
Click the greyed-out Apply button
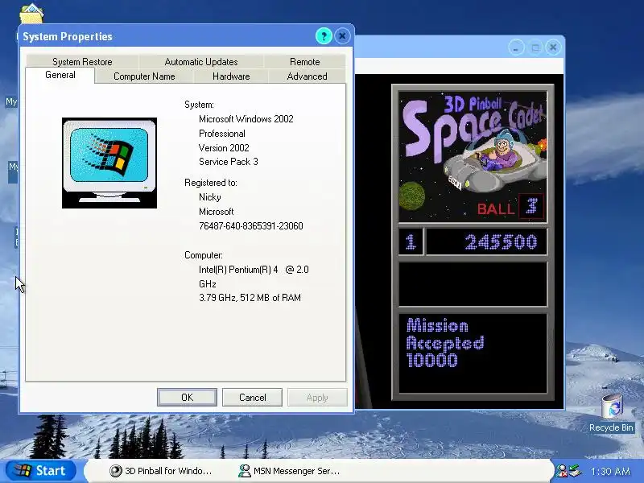tap(317, 397)
